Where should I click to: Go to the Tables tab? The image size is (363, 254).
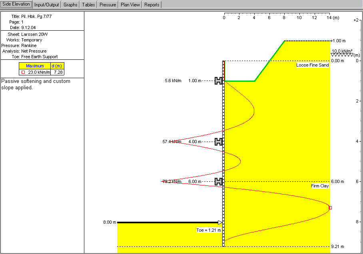click(x=88, y=5)
